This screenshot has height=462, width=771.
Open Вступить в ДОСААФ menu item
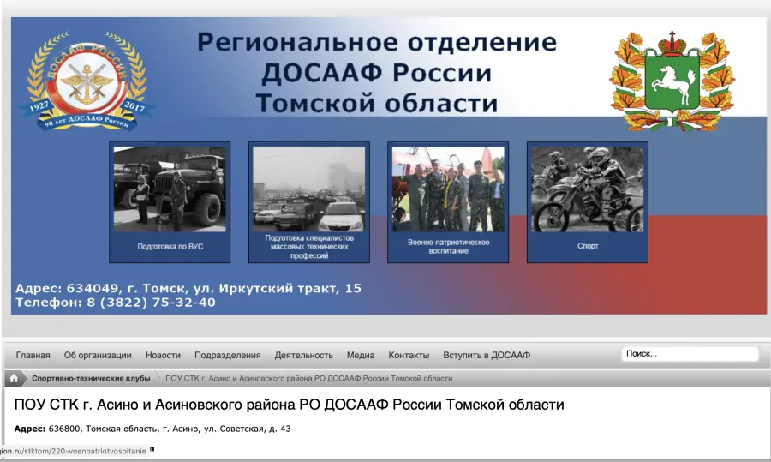pos(487,355)
